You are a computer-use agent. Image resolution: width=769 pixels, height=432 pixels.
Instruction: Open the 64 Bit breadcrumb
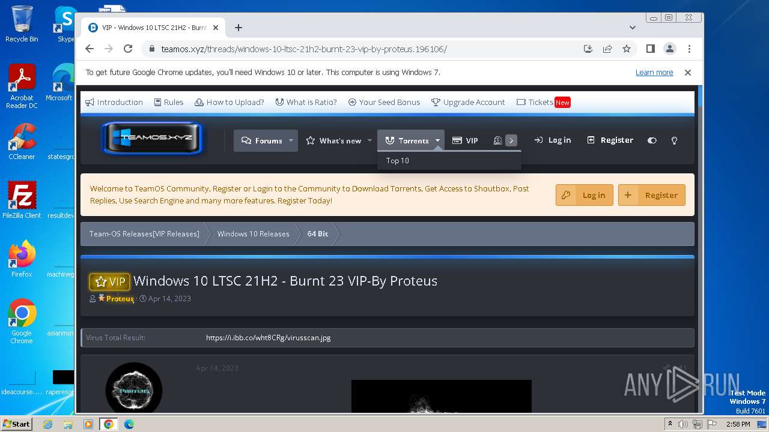(318, 234)
